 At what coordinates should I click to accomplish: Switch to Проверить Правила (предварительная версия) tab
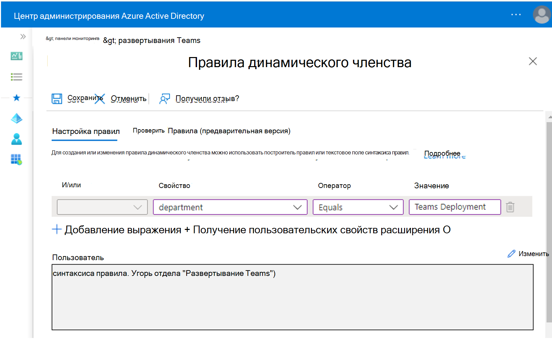(211, 131)
